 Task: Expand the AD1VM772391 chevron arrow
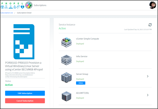(x=148, y=95)
